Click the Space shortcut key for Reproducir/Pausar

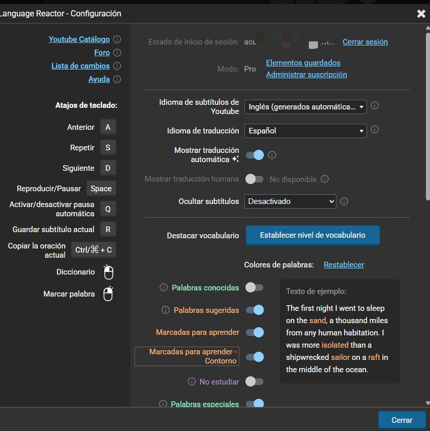pyautogui.click(x=101, y=189)
